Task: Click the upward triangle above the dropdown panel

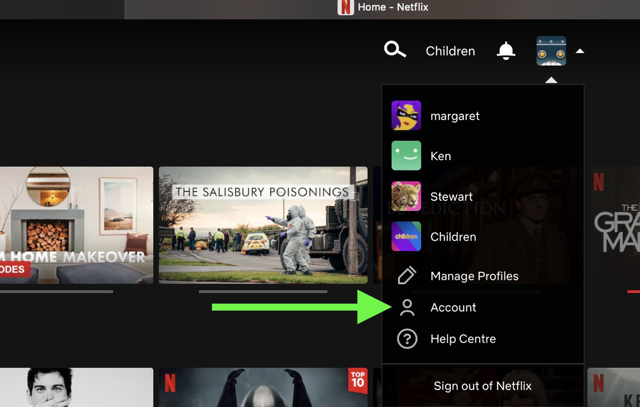Action: coord(552,80)
